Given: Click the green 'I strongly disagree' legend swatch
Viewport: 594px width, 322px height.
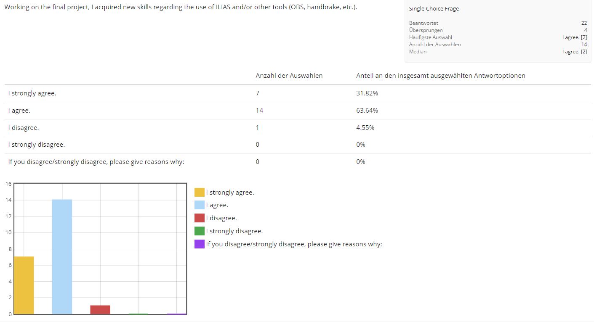Looking at the screenshot, I should point(199,231).
